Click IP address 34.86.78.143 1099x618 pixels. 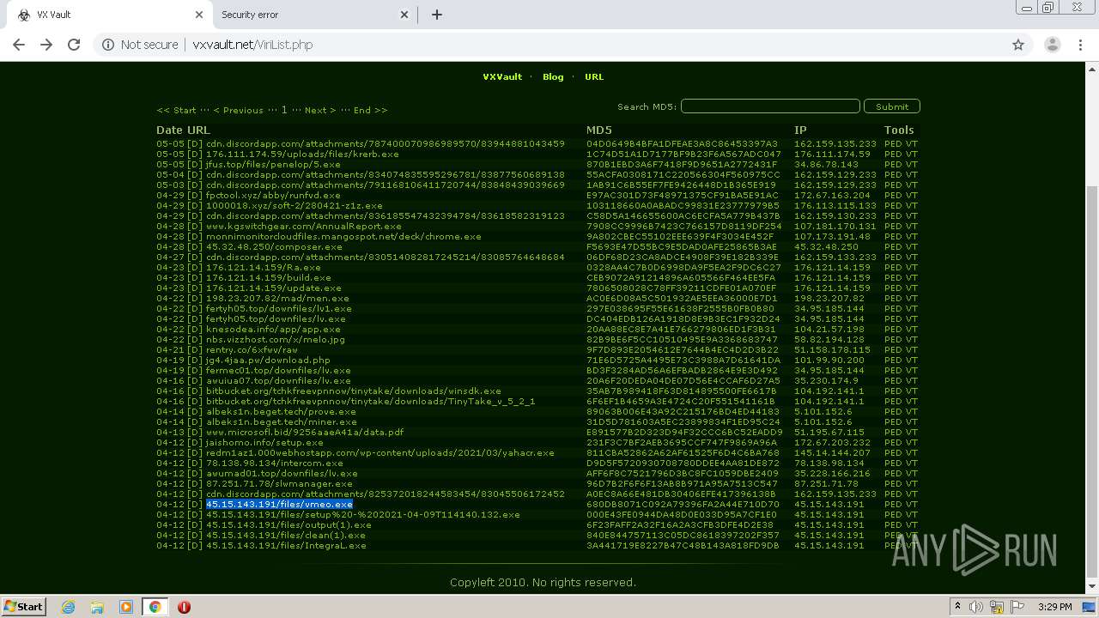click(826, 165)
